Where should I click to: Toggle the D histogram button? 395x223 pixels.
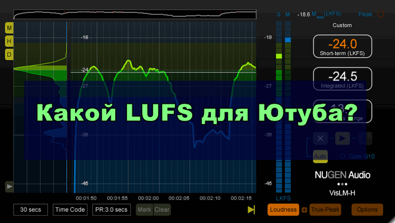[10, 55]
